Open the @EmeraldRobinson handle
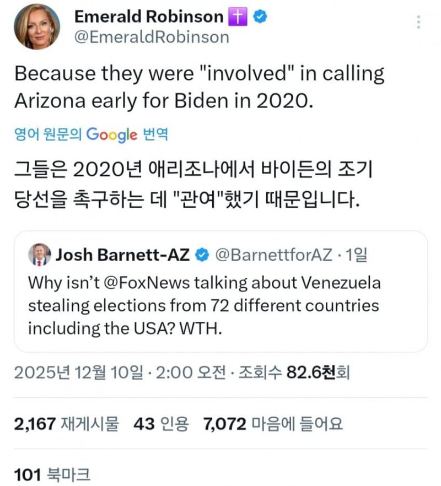The width and height of the screenshot is (441, 486). [x=151, y=37]
